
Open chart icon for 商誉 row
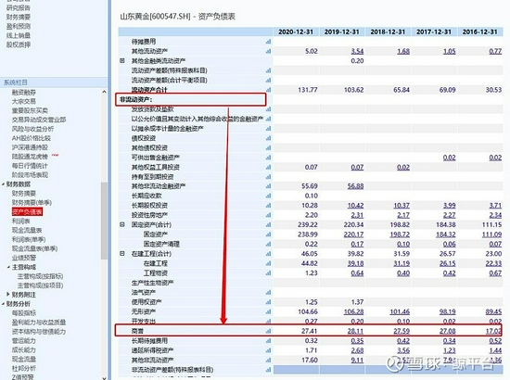(268, 331)
